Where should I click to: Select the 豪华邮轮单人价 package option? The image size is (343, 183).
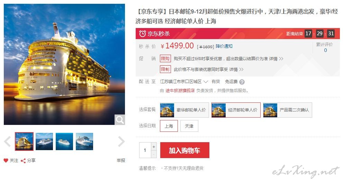184,110
